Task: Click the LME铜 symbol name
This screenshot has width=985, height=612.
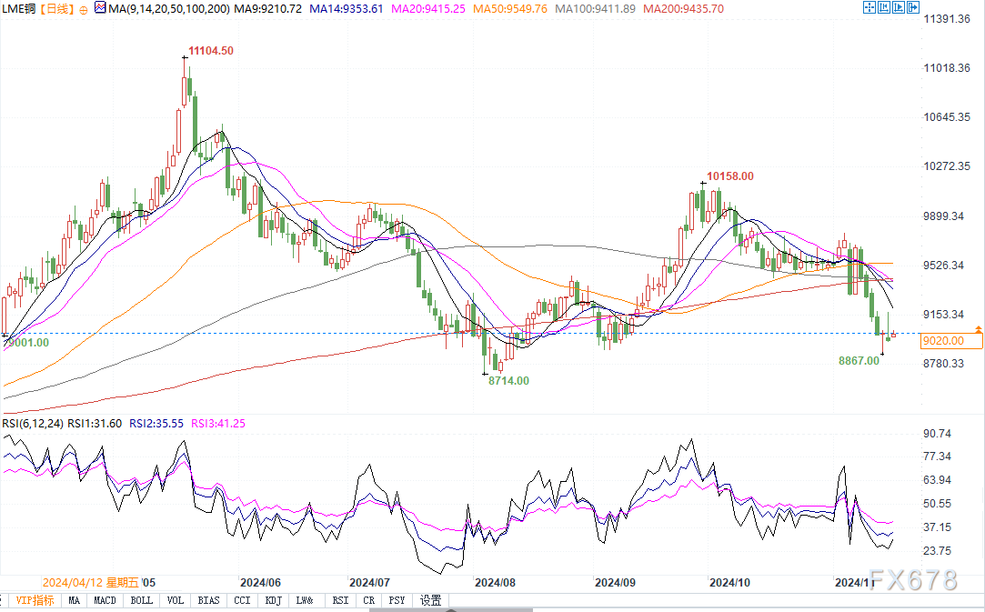Action: click(18, 9)
